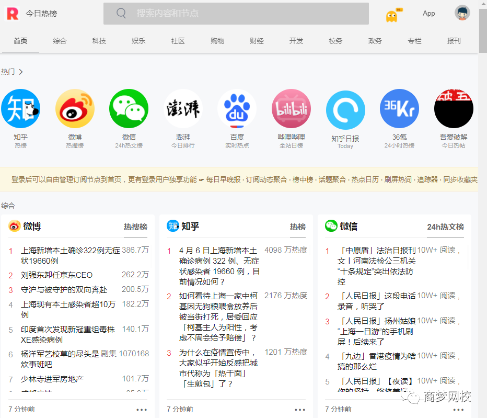
Task: Open the Zhihu 知乎 hot list icon
Action: click(20, 109)
